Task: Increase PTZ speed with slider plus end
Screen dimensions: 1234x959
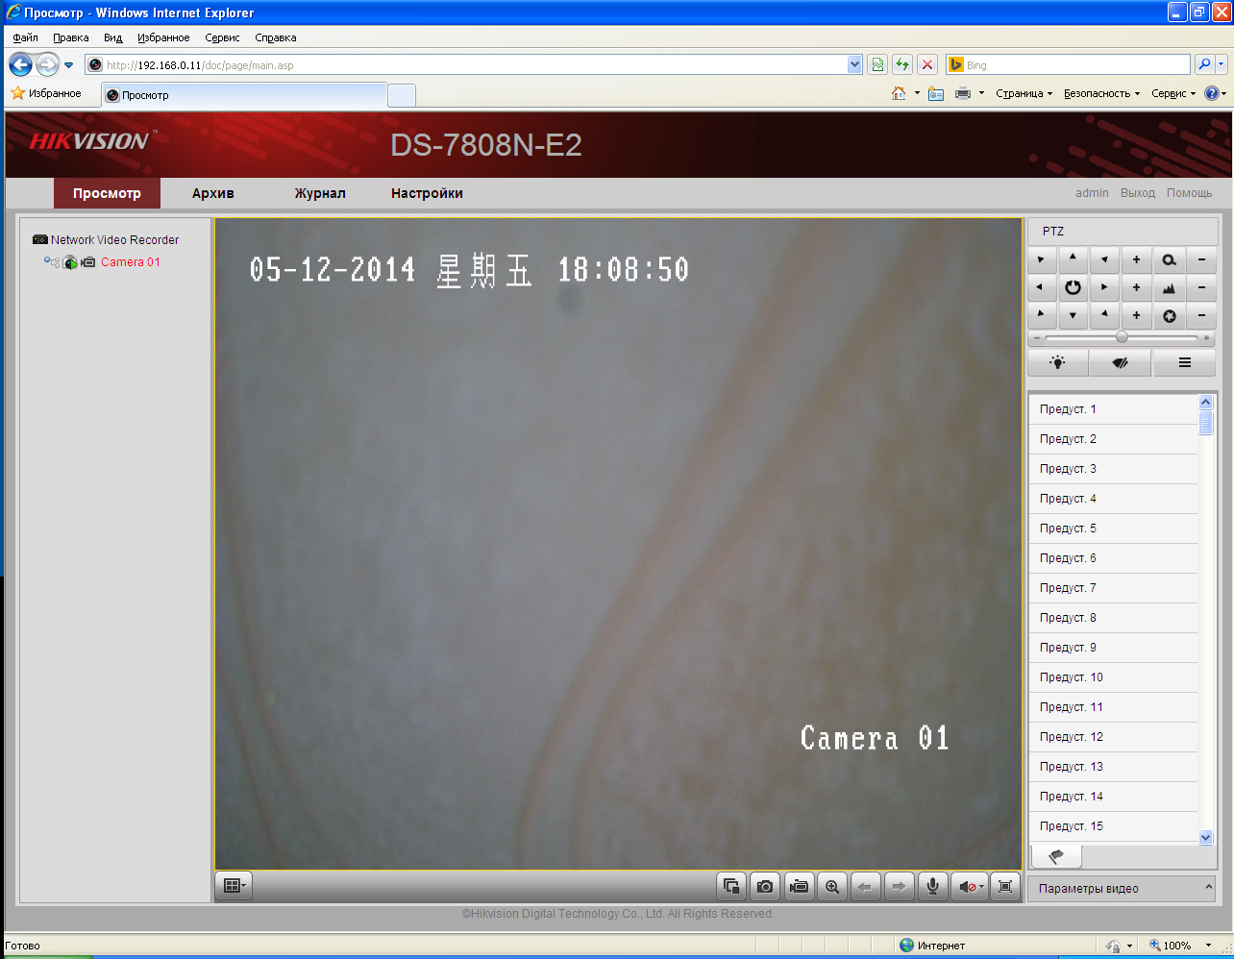Action: pyautogui.click(x=1207, y=338)
